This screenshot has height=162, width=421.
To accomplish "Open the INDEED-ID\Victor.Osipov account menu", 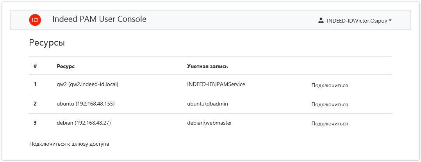I will [x=356, y=20].
